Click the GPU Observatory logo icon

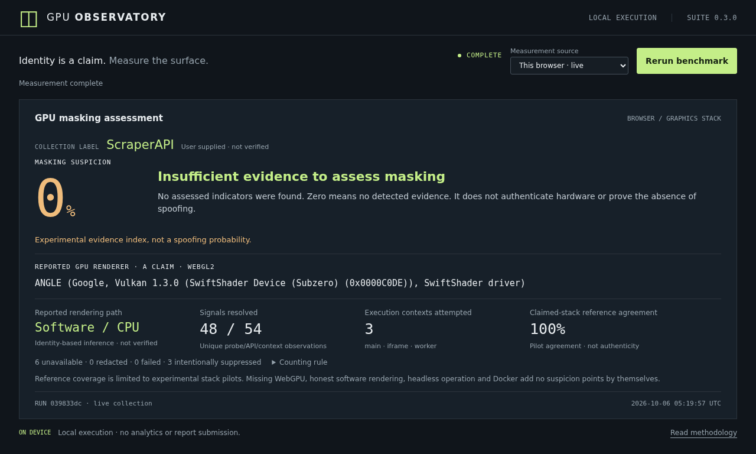(x=28, y=18)
